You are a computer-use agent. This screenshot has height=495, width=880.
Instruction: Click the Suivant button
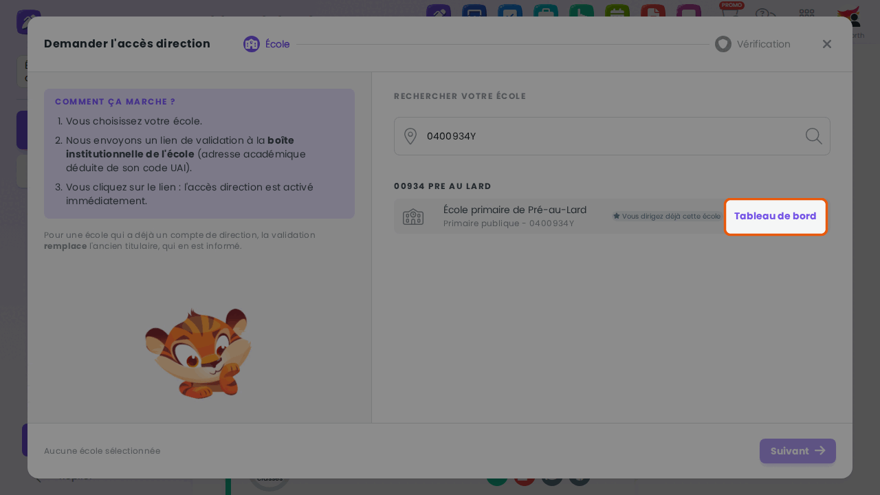797,451
